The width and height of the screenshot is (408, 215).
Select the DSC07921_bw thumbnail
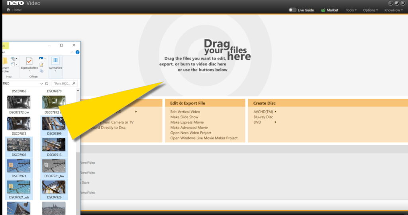click(x=54, y=166)
